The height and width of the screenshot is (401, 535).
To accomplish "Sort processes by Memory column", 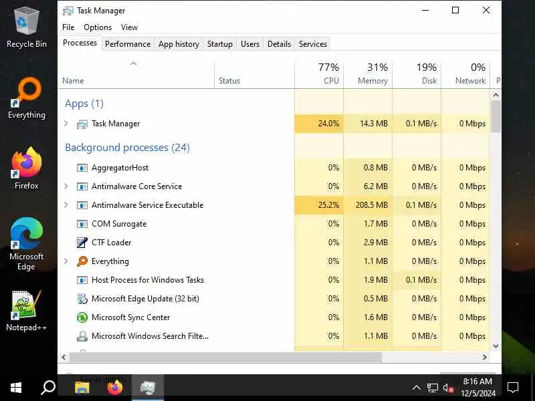I will click(x=368, y=74).
